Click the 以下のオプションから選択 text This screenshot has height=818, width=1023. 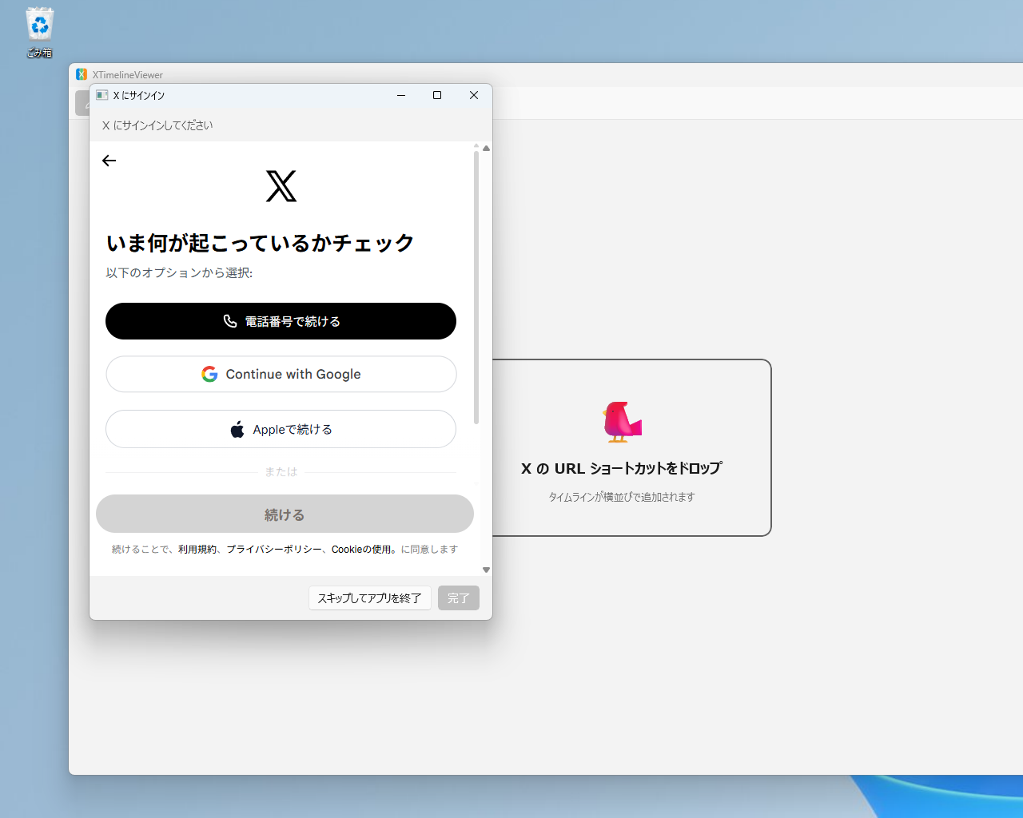[179, 273]
